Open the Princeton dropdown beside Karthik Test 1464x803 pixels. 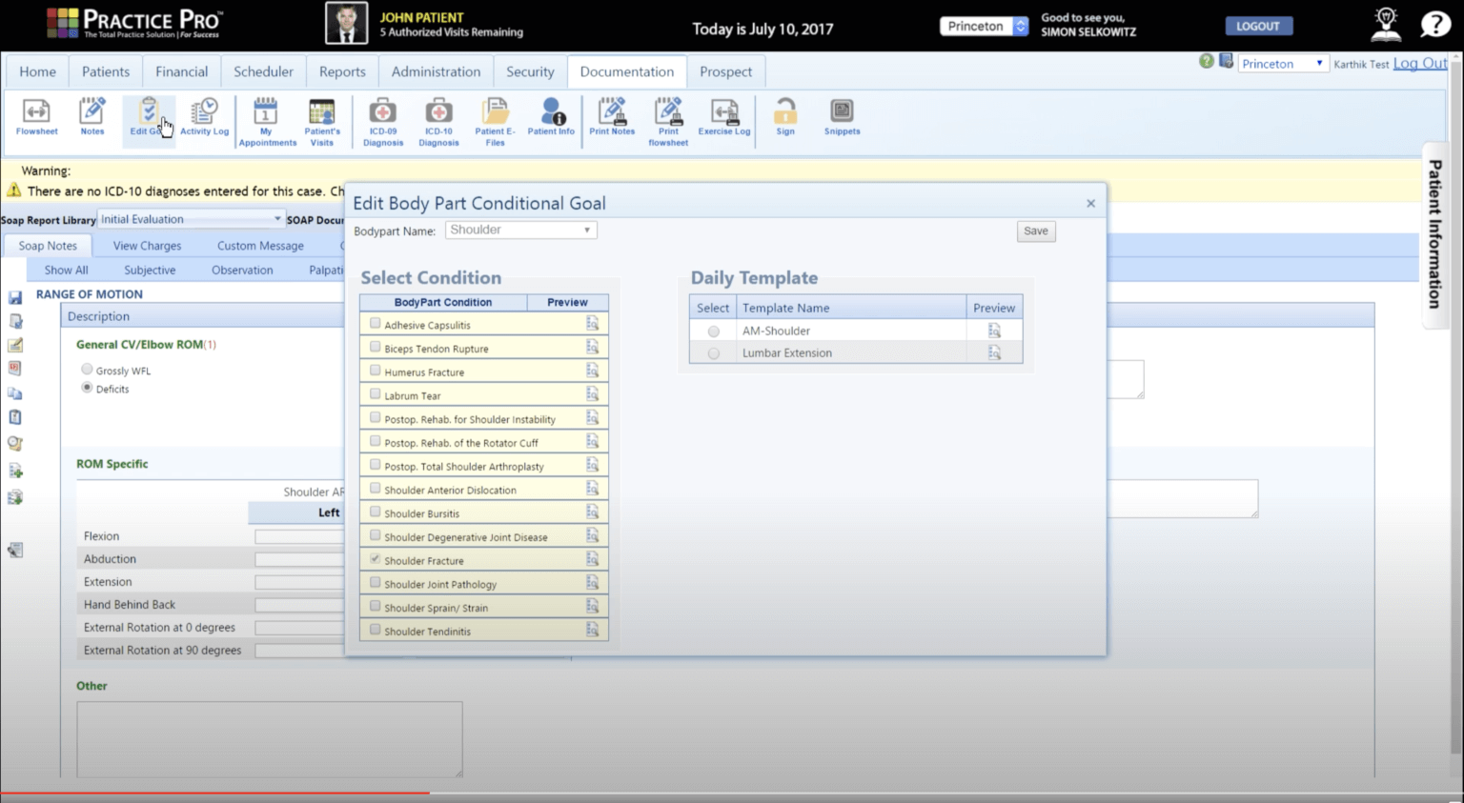1283,64
